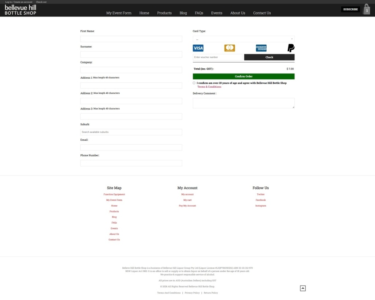Tick the over 18 years confirmation checkbox
Screen dimensions: 375x300
[194, 83]
